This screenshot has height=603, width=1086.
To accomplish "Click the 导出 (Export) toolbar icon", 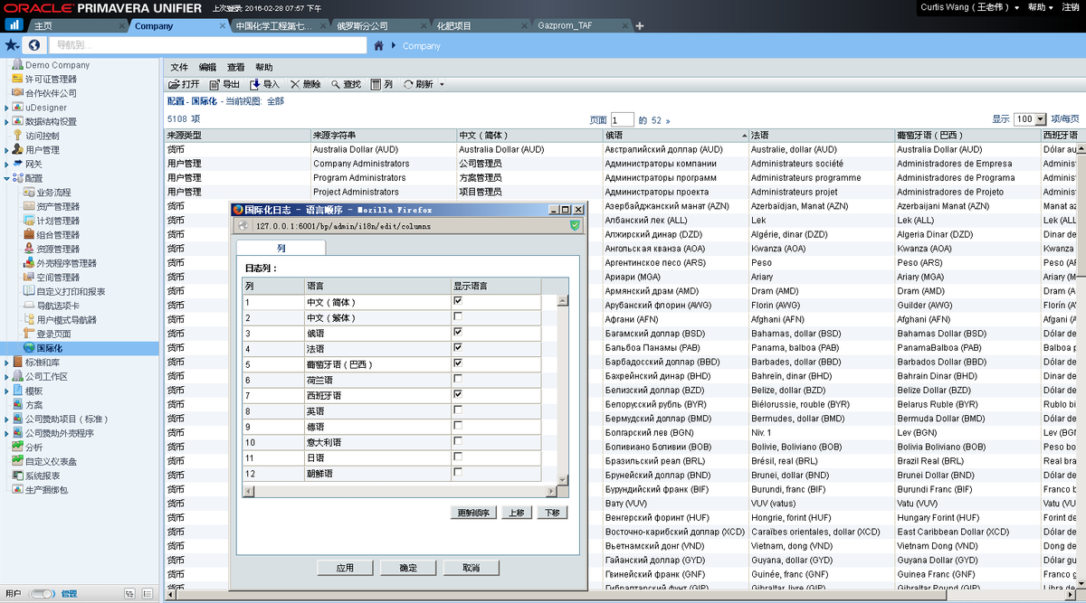I will pyautogui.click(x=215, y=84).
